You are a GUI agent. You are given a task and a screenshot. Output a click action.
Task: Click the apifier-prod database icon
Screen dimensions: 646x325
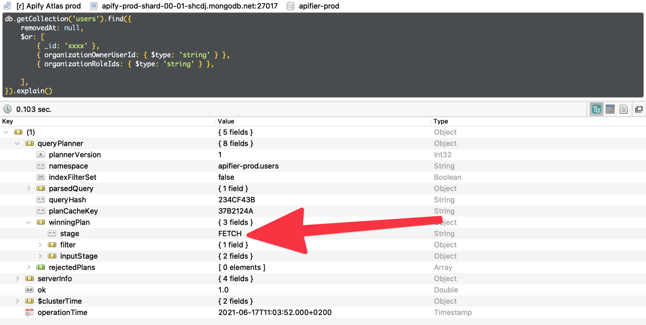tap(290, 6)
